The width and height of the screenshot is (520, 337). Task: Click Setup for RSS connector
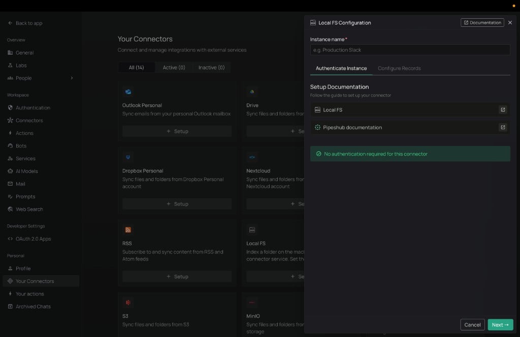click(x=177, y=276)
